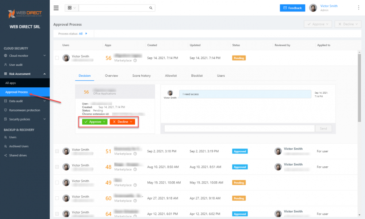Open User audit from the sidebar
This screenshot has height=219, width=365.
[16, 65]
